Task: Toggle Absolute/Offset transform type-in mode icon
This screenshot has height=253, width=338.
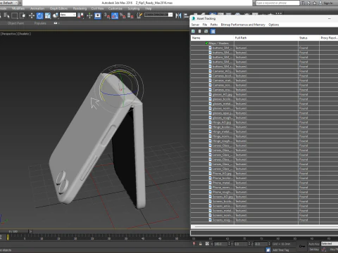Action: (207, 244)
